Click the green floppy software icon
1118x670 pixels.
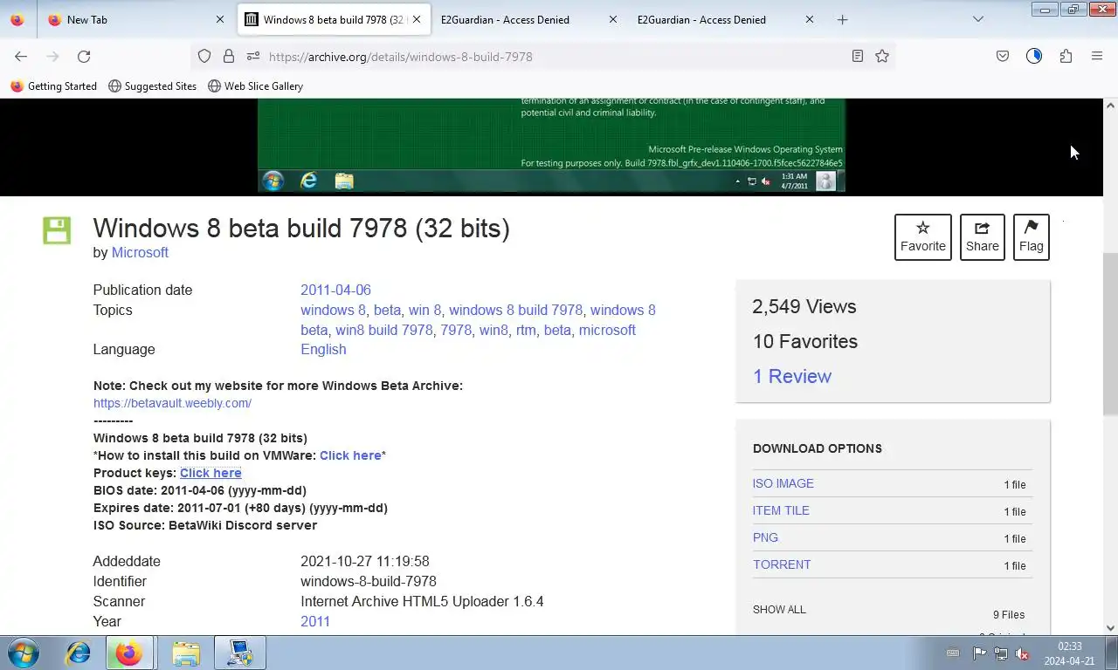[57, 230]
